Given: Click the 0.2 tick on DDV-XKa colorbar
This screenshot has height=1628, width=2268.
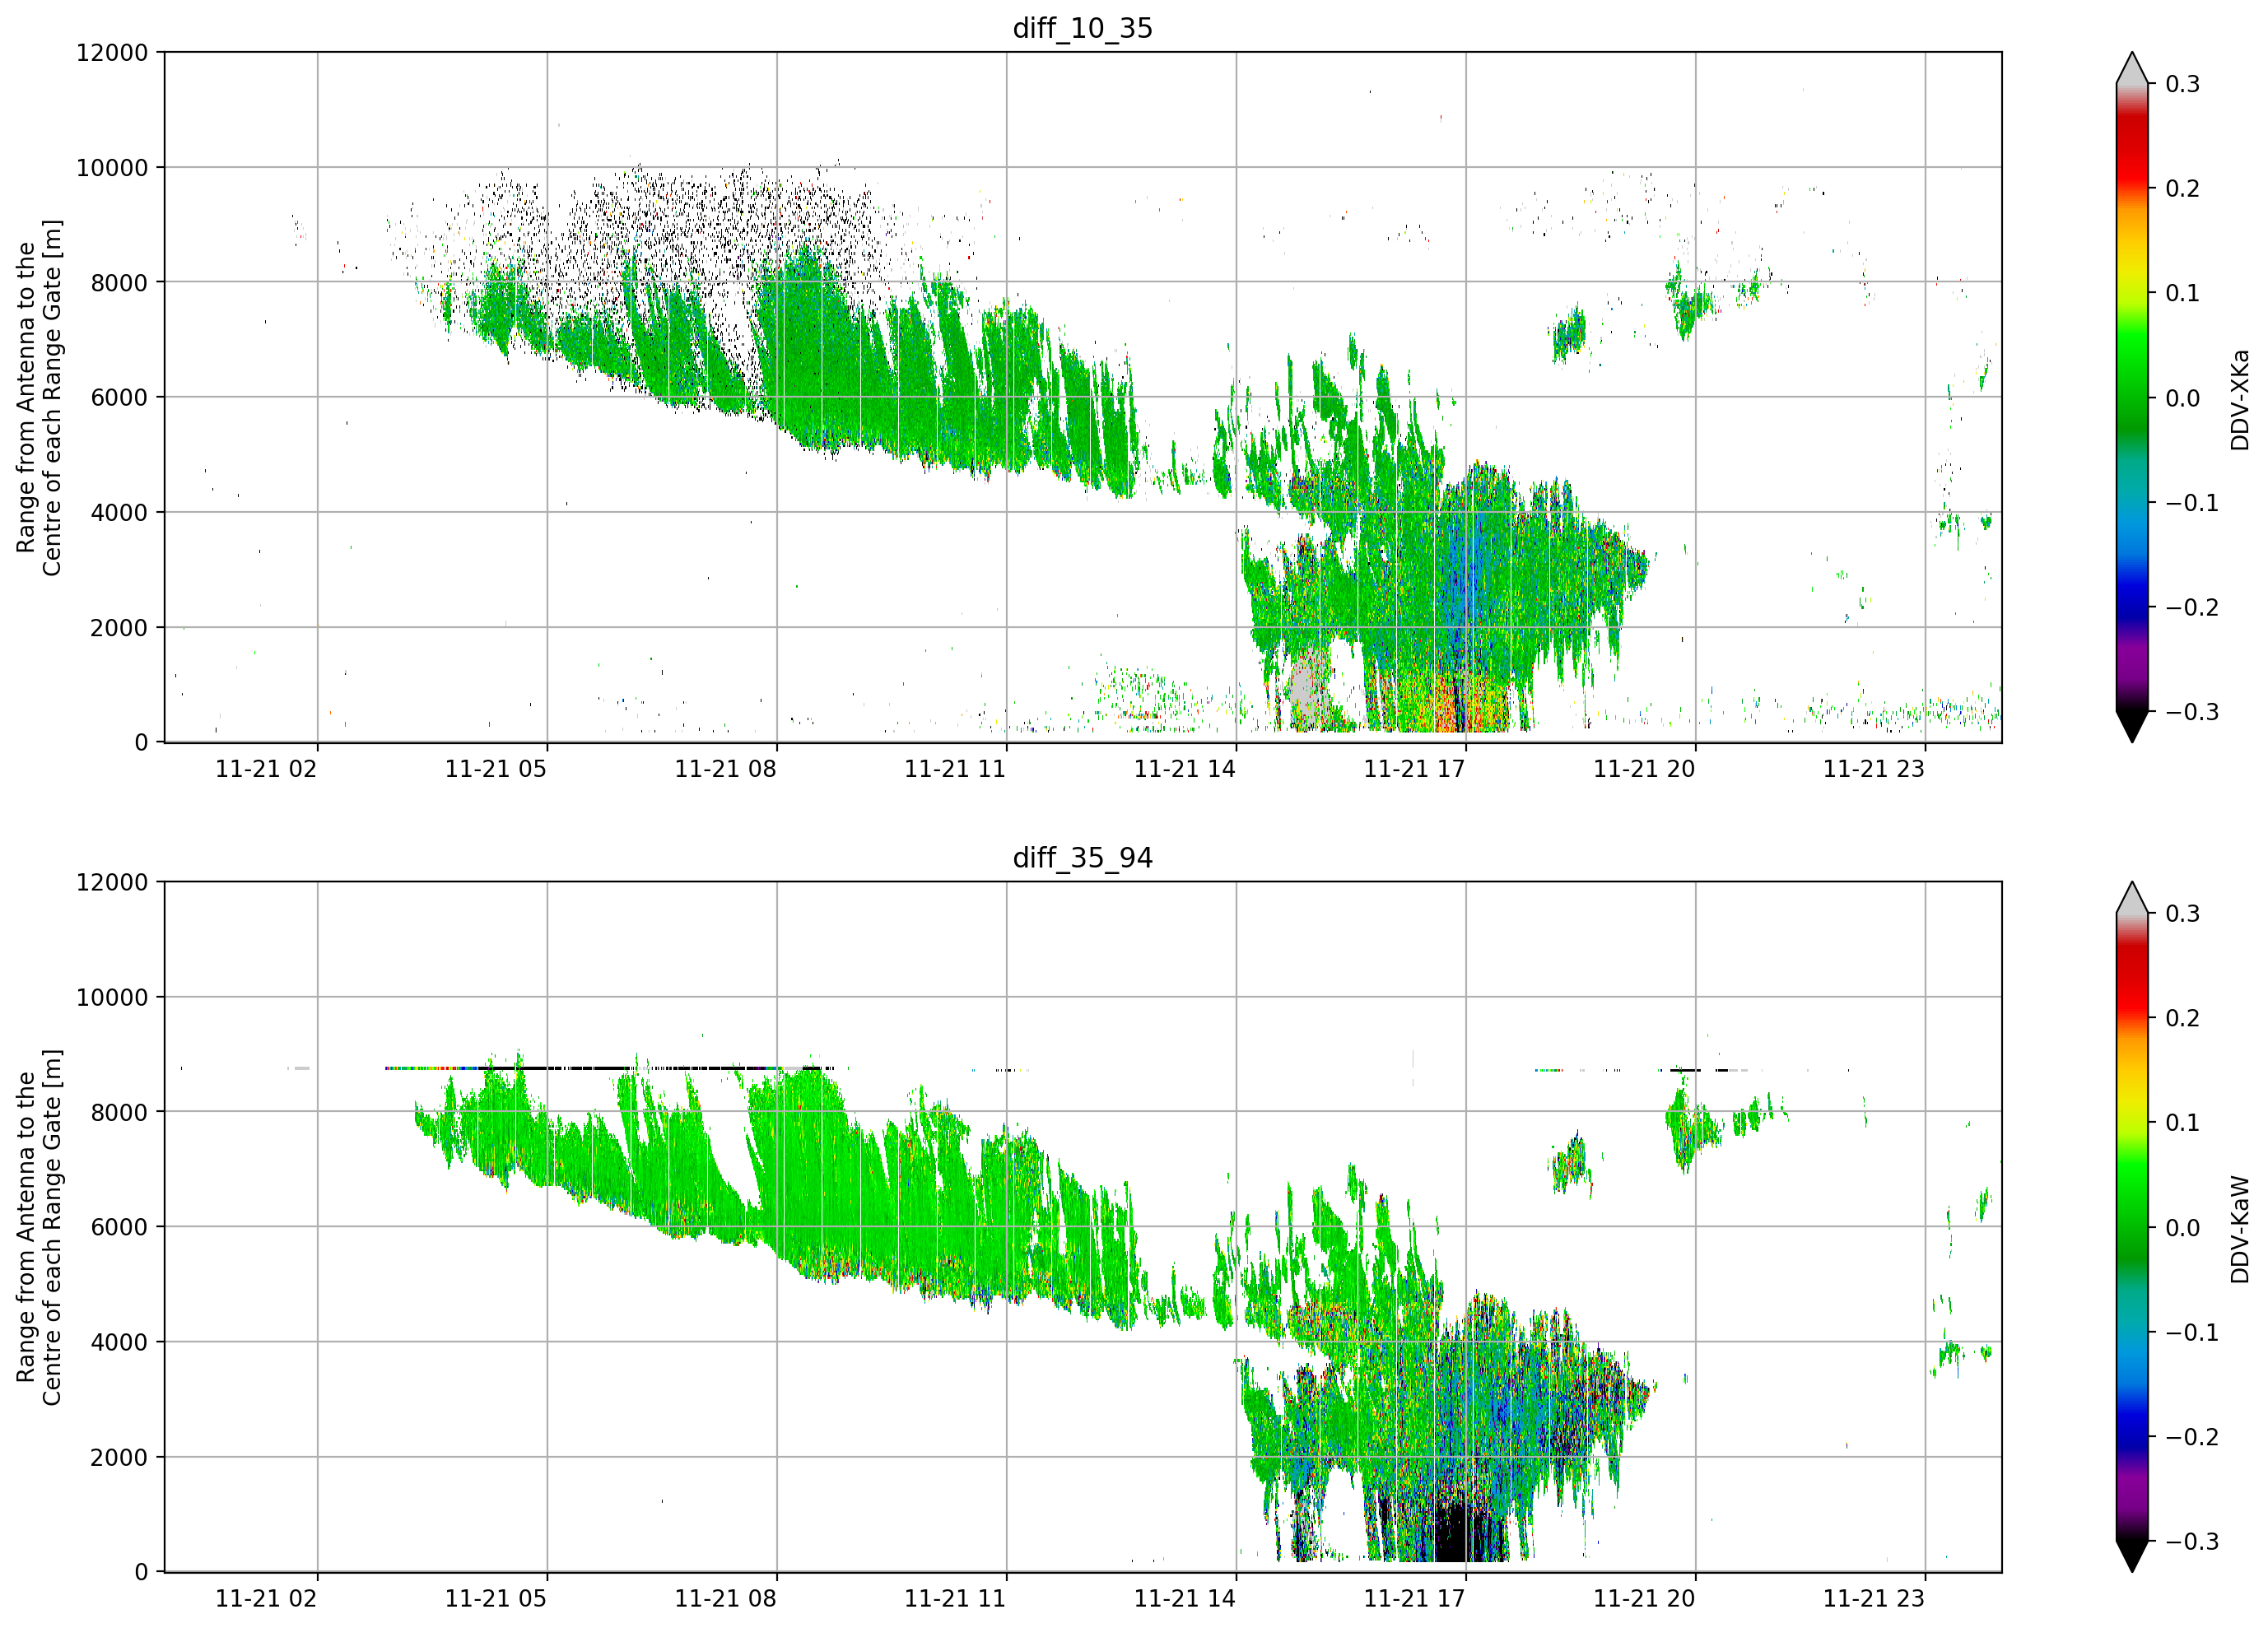Looking at the screenshot, I should pyautogui.click(x=2183, y=189).
